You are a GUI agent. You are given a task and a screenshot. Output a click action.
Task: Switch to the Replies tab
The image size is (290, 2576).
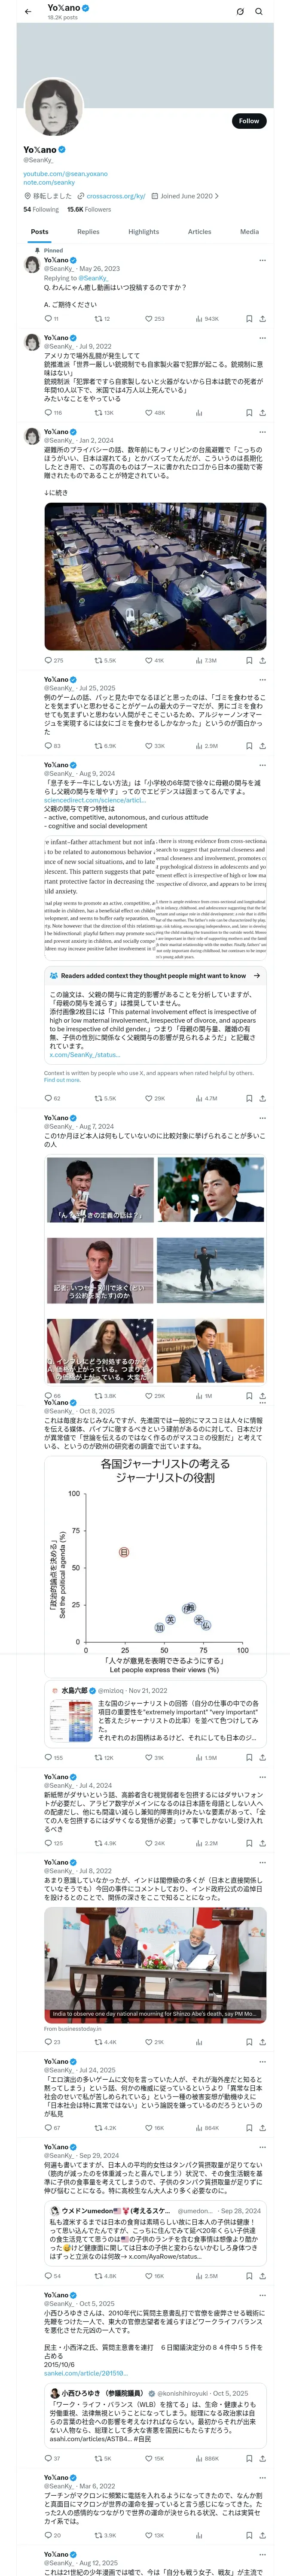coord(88,232)
